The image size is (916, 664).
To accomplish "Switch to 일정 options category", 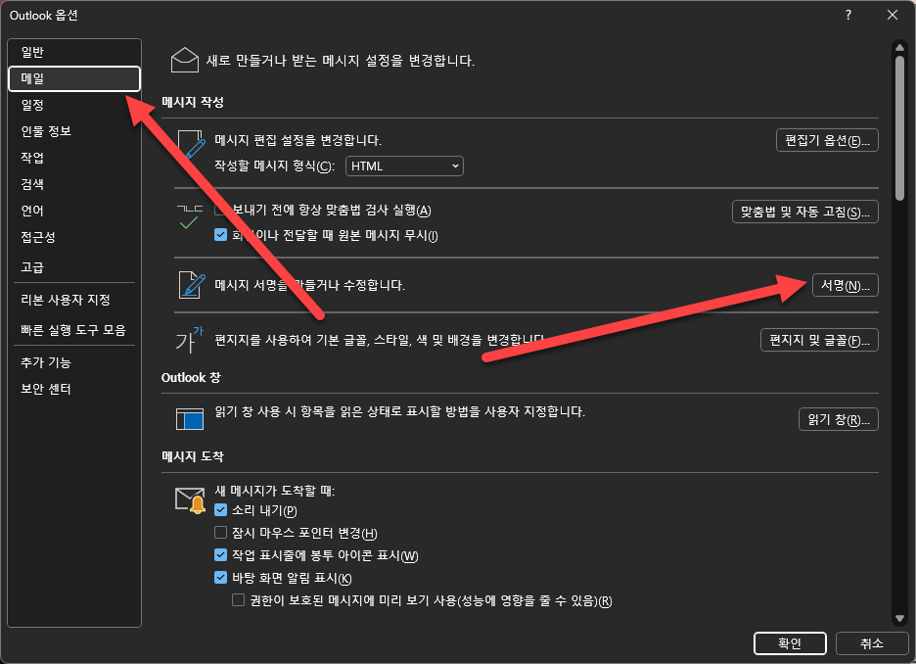I will tap(74, 105).
